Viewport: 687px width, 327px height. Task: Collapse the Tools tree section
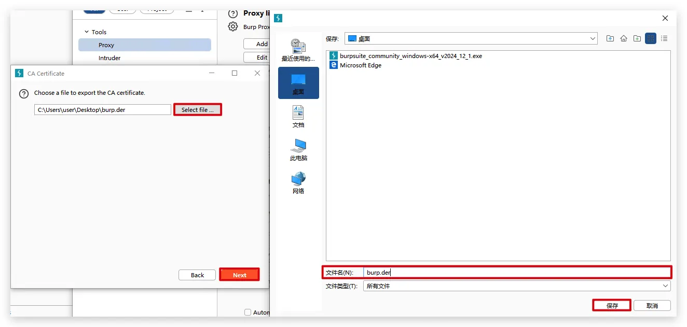(86, 32)
